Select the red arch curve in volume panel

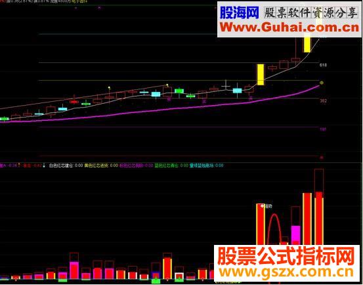(274, 229)
